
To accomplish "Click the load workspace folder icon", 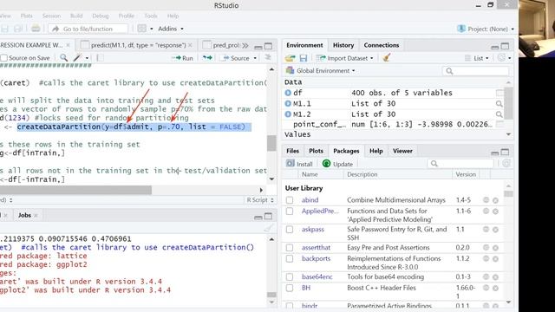I will point(291,58).
